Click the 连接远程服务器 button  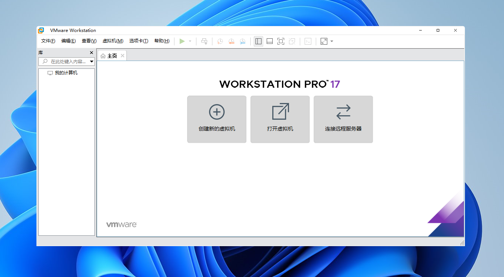click(x=343, y=119)
